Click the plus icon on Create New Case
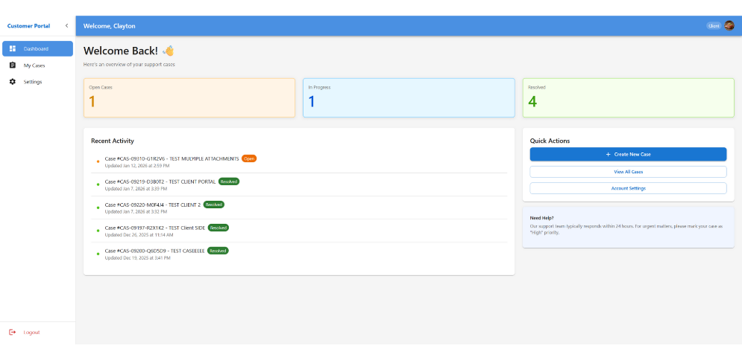Screen dimensions: 742x360 (x=608, y=154)
